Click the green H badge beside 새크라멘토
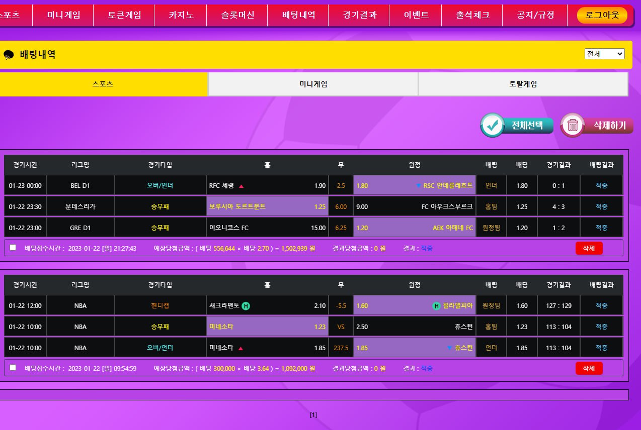Screen dimensions: 641x430 click(x=246, y=305)
